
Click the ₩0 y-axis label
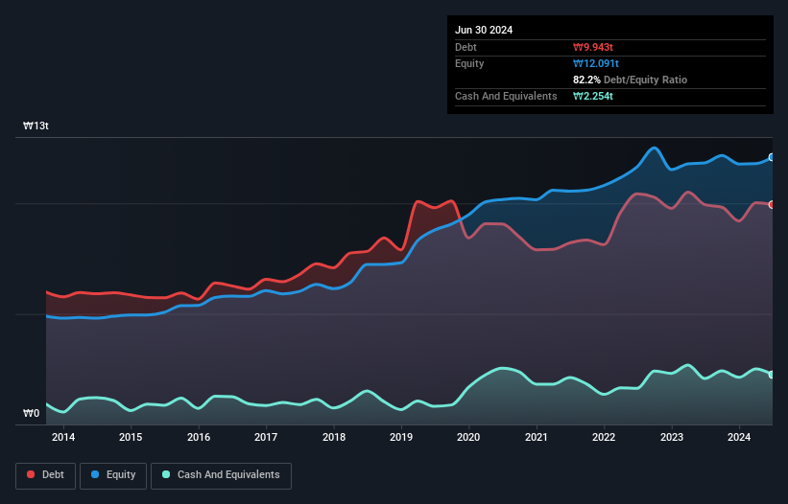(x=31, y=413)
